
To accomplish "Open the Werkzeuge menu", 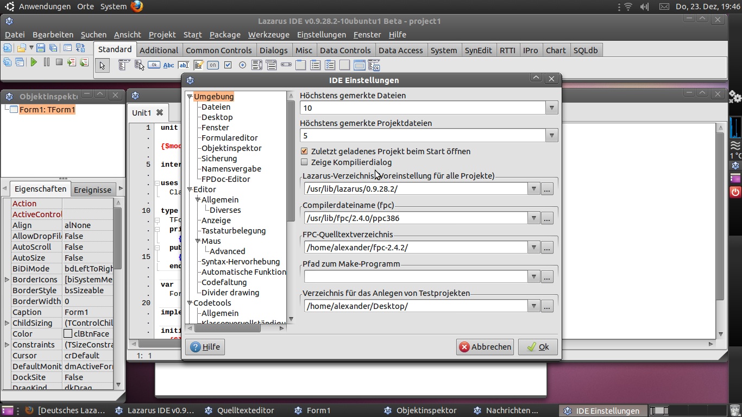I will pyautogui.click(x=268, y=35).
